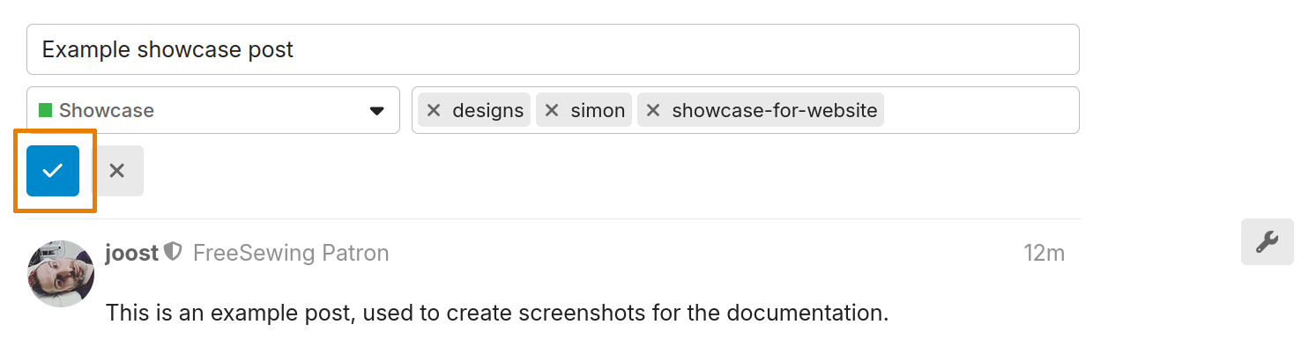Screen dimensions: 1316x347
Task: Click the shield moderator icon next to joost
Action: click(x=174, y=253)
